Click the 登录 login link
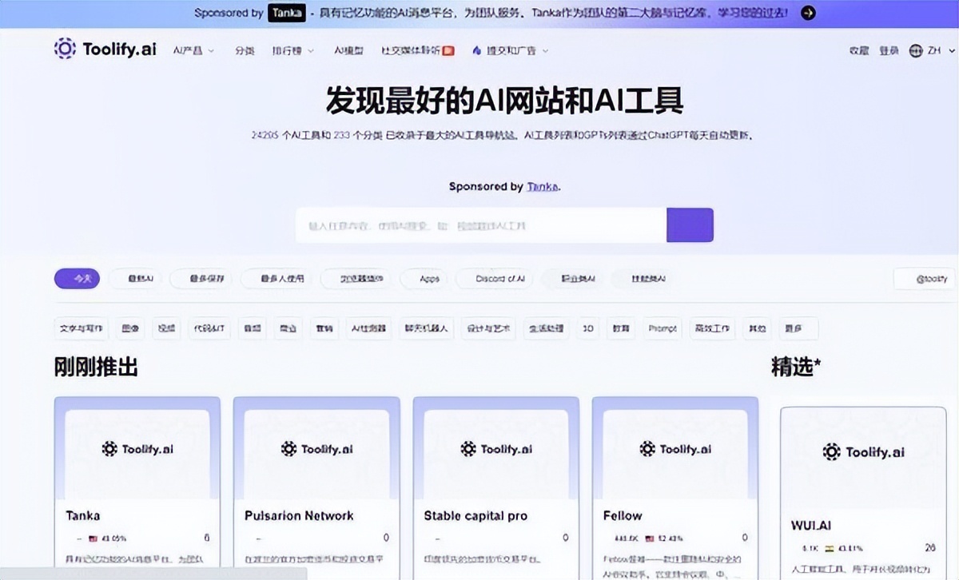The height and width of the screenshot is (580, 959). (889, 50)
